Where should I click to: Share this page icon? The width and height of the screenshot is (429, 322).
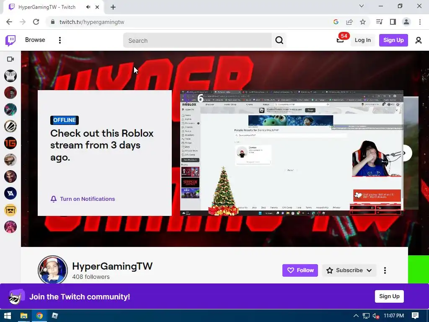349,22
